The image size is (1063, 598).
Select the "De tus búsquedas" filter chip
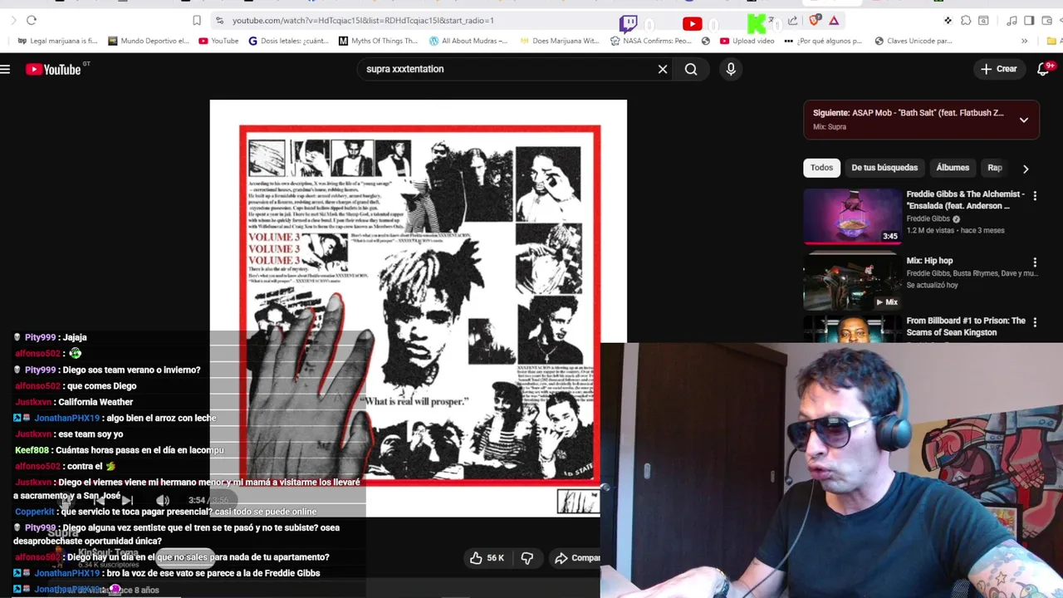point(884,168)
